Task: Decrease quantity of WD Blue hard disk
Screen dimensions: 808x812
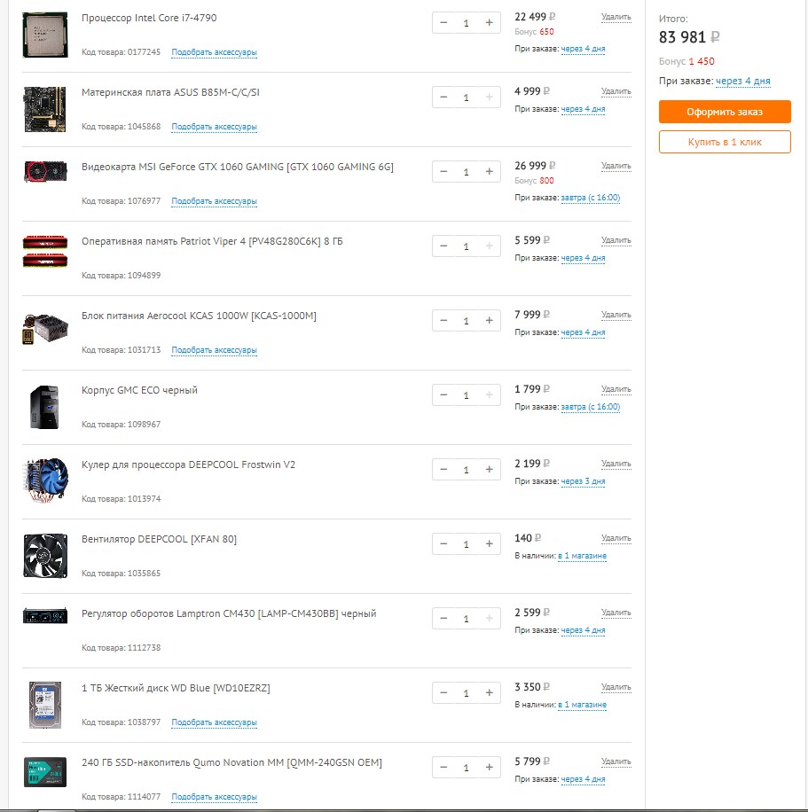Action: click(x=443, y=693)
